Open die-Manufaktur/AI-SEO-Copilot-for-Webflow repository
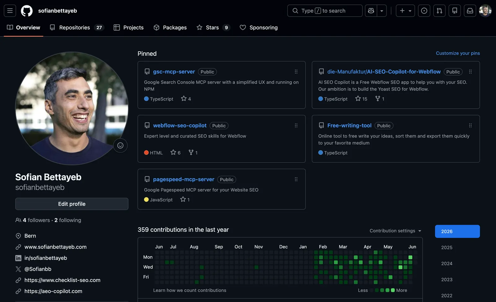This screenshot has height=302, width=496. (x=384, y=72)
